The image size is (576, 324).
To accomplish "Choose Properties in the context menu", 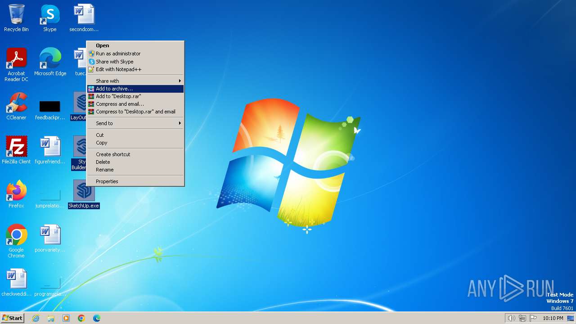I will 135,181.
